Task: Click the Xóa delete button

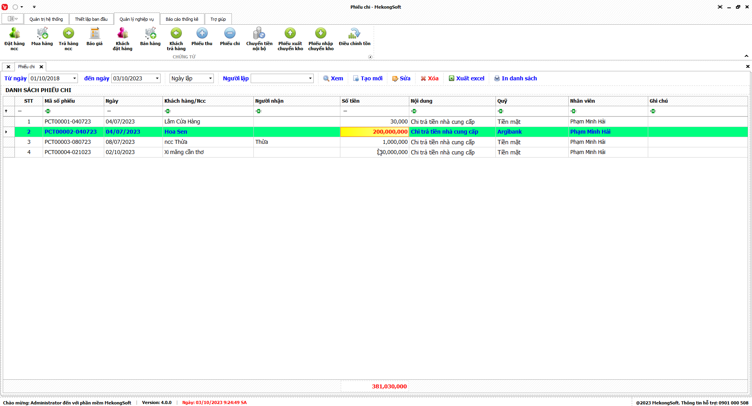Action: [429, 78]
